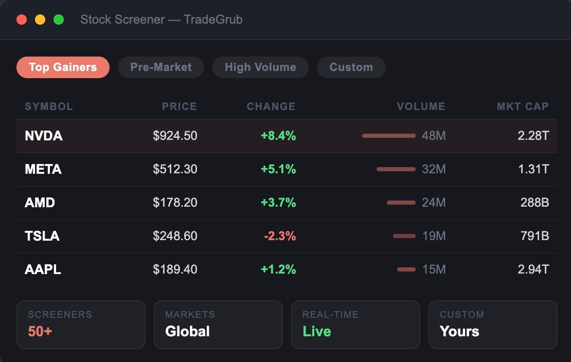Click the TSLA volume bar
Viewport: 571px width, 362px height.
[404, 236]
